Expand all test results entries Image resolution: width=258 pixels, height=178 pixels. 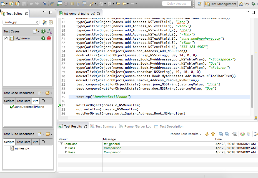pos(221,134)
